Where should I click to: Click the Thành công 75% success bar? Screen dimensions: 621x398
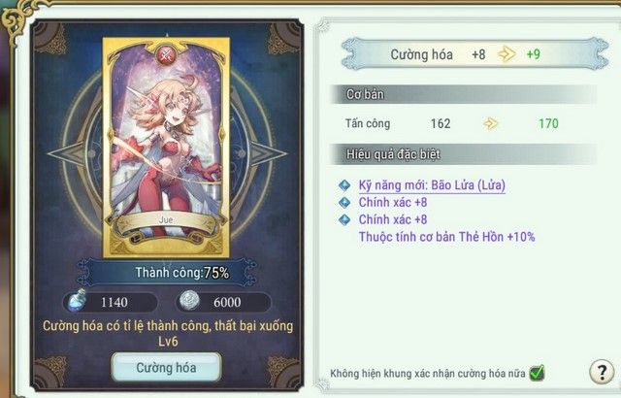[x=166, y=272]
